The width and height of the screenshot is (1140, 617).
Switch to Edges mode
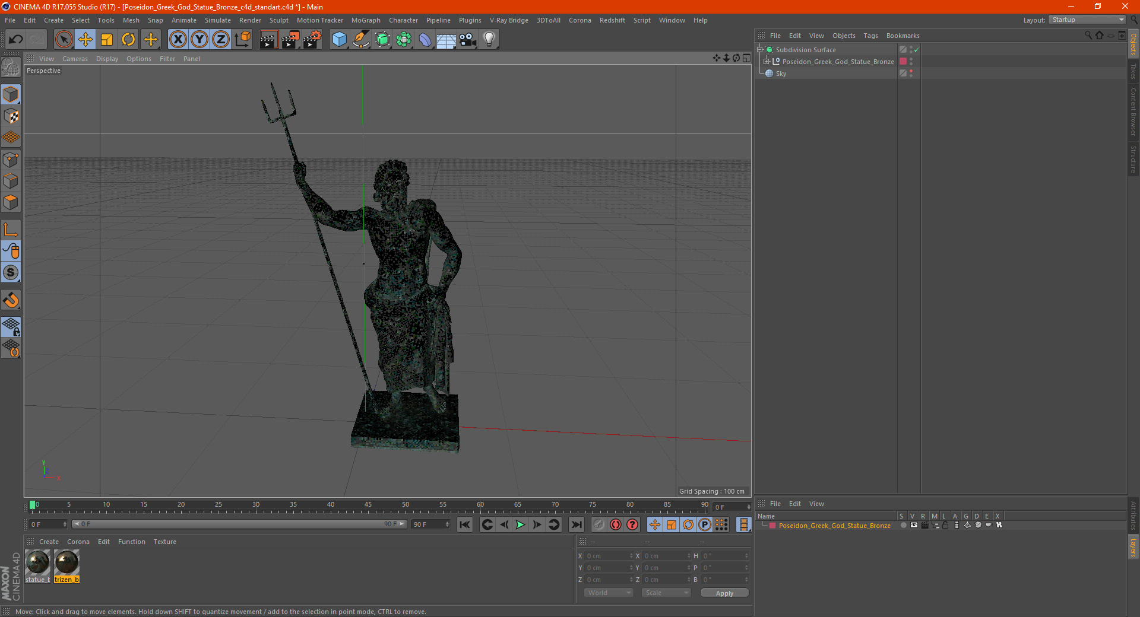(11, 181)
